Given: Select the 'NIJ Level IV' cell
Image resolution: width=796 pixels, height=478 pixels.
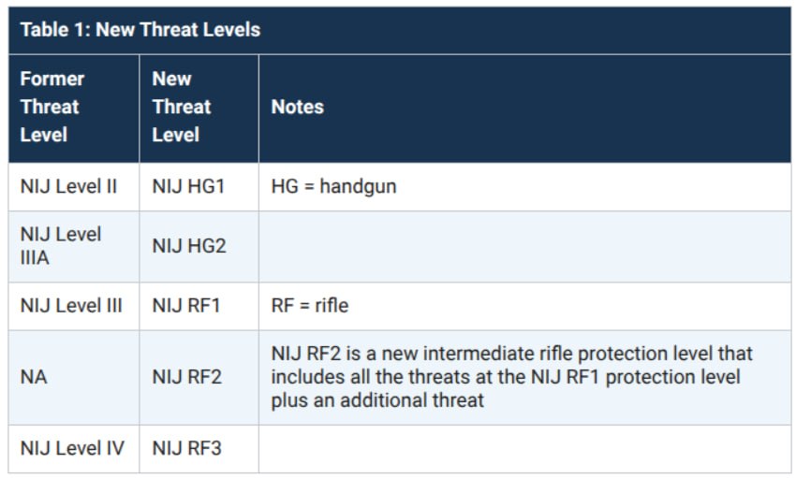Looking at the screenshot, I should [x=74, y=449].
